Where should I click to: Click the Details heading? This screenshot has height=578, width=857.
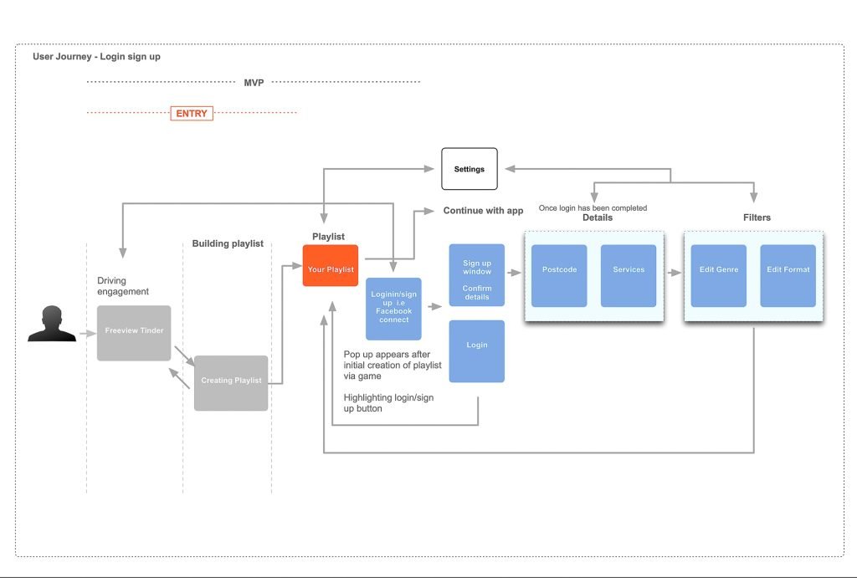(x=597, y=217)
